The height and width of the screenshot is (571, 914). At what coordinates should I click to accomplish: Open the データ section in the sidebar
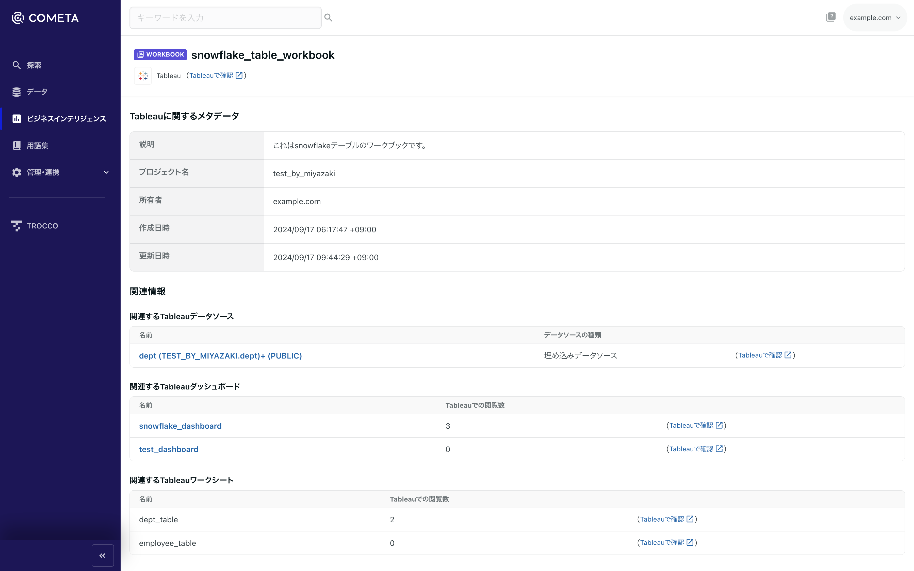(x=37, y=92)
